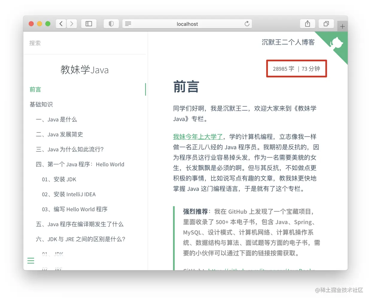Go back with Safari's back arrow

click(x=61, y=24)
